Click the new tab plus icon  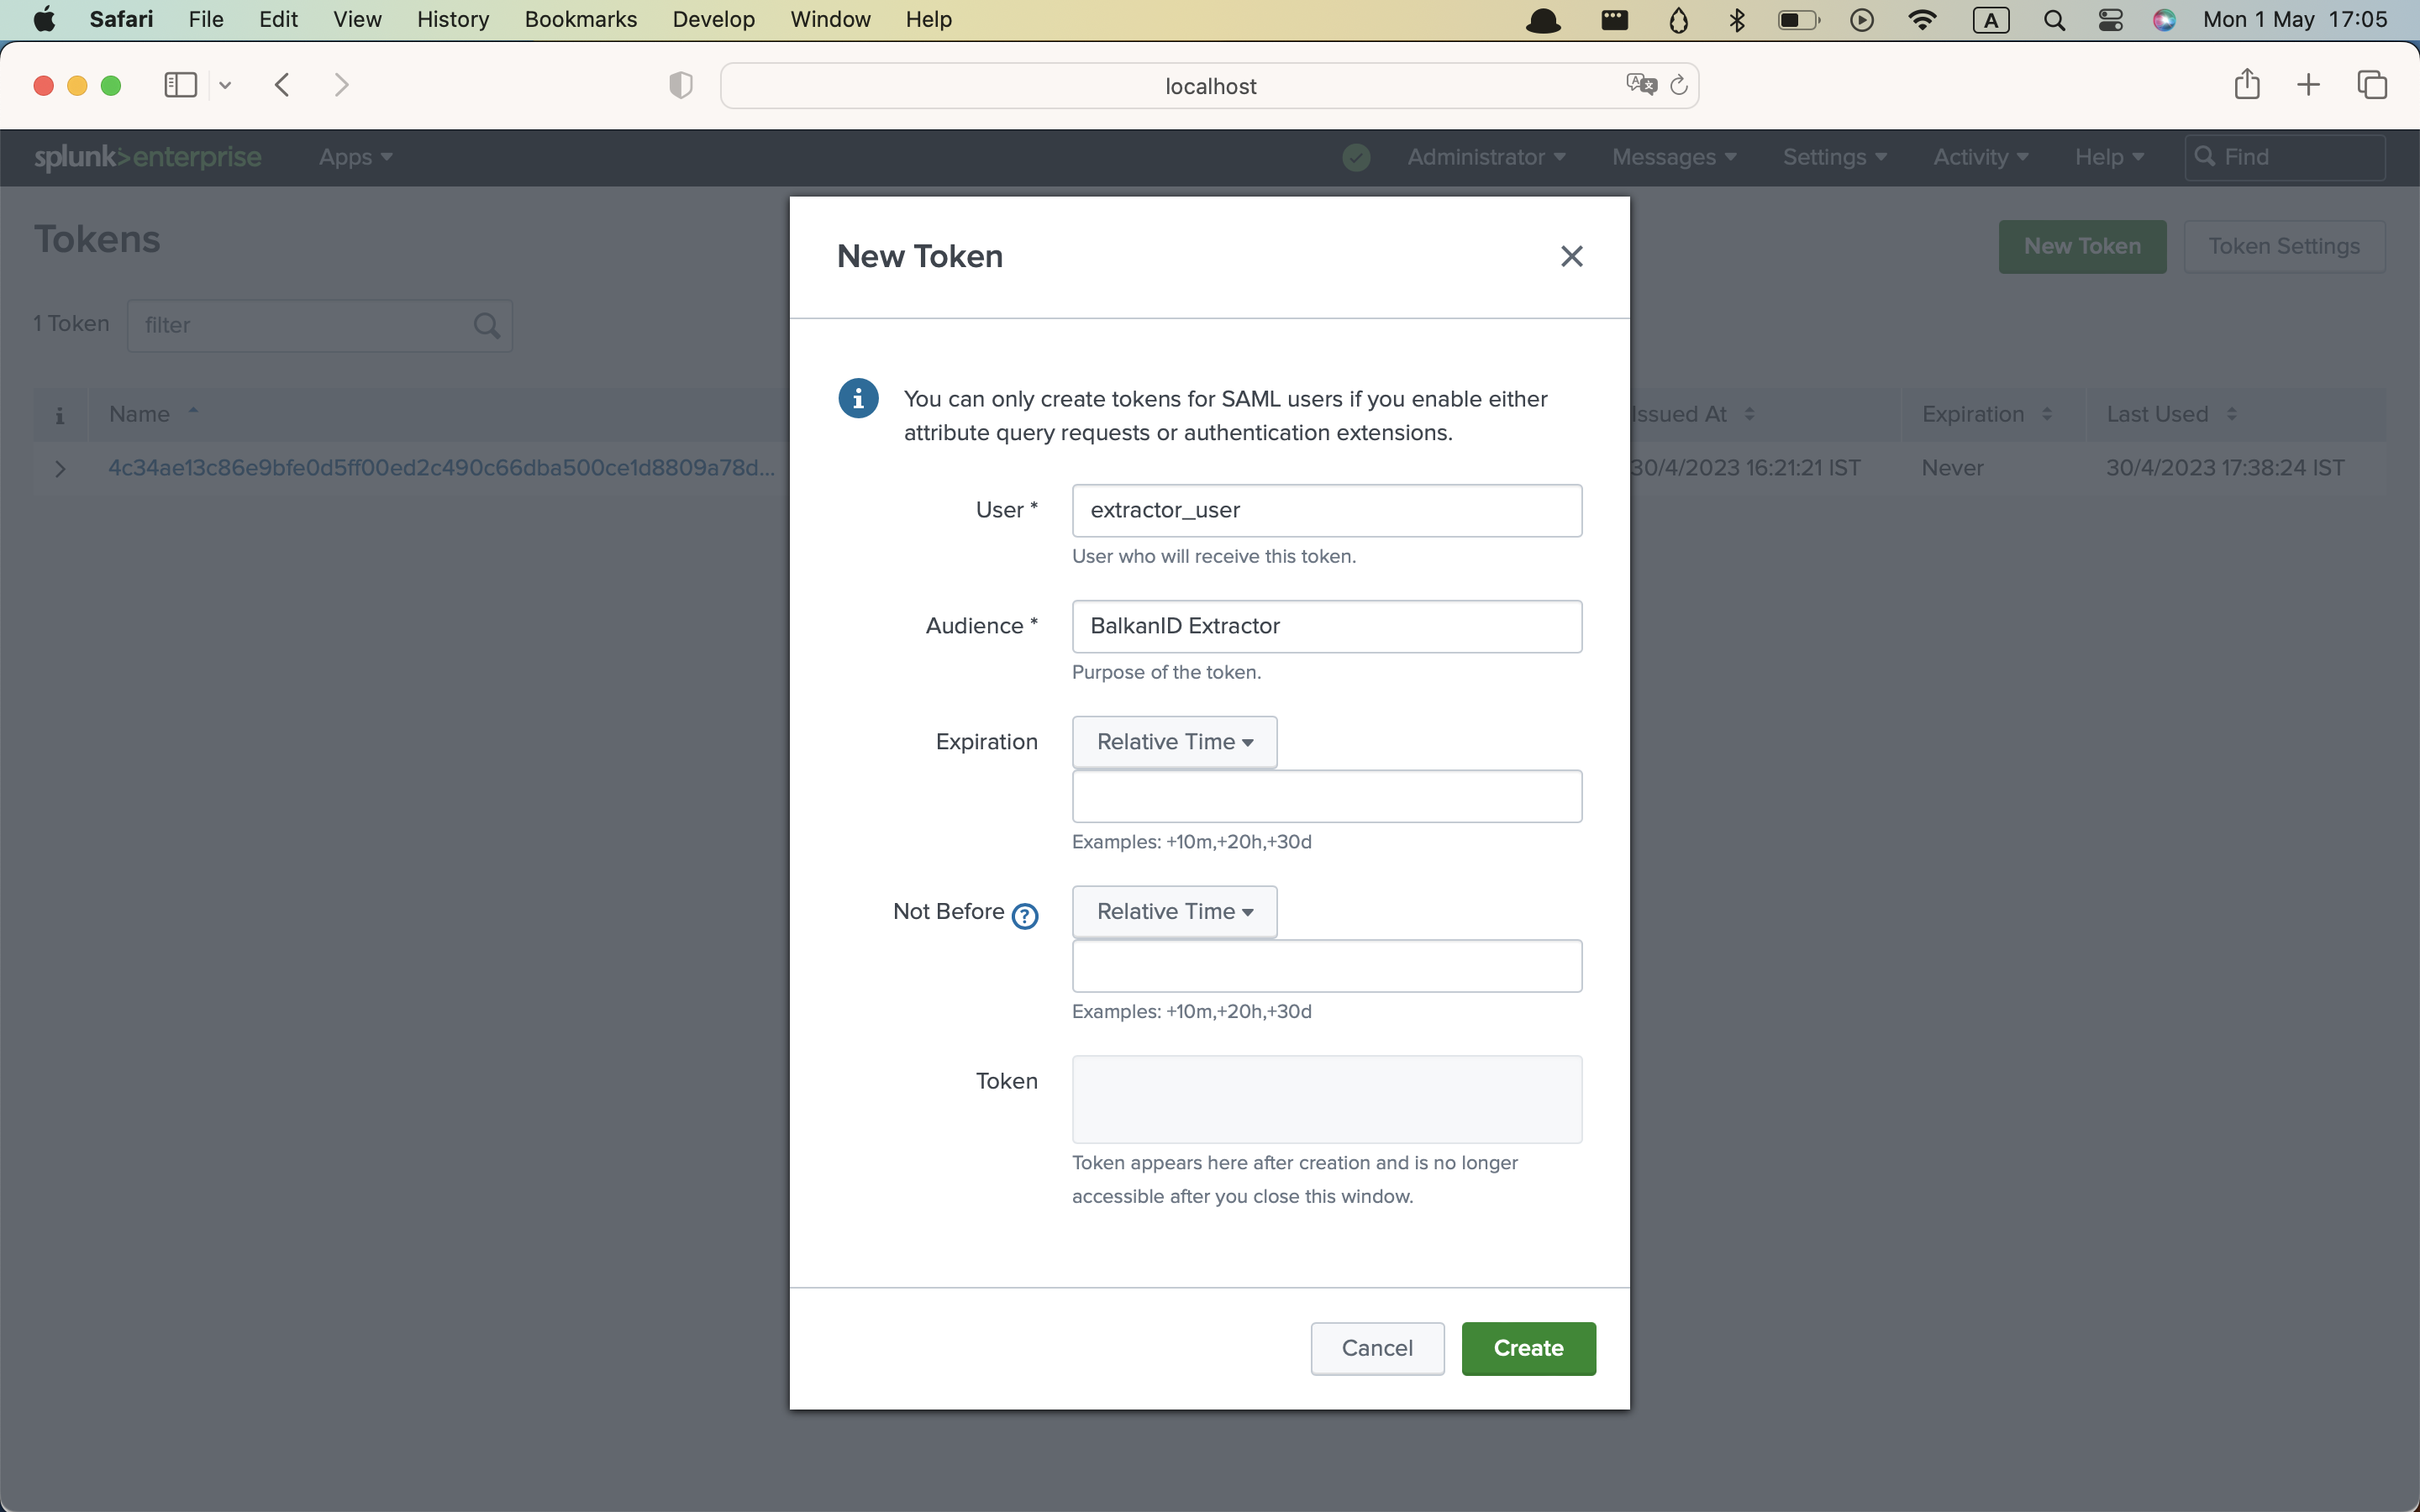click(x=2308, y=85)
